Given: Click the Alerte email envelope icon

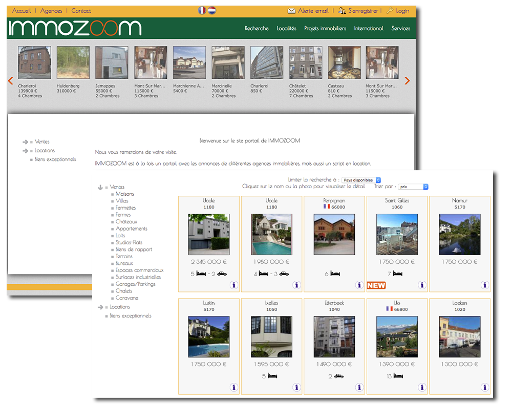Looking at the screenshot, I should click(292, 11).
